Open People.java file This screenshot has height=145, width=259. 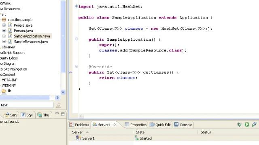pyautogui.click(x=23, y=25)
